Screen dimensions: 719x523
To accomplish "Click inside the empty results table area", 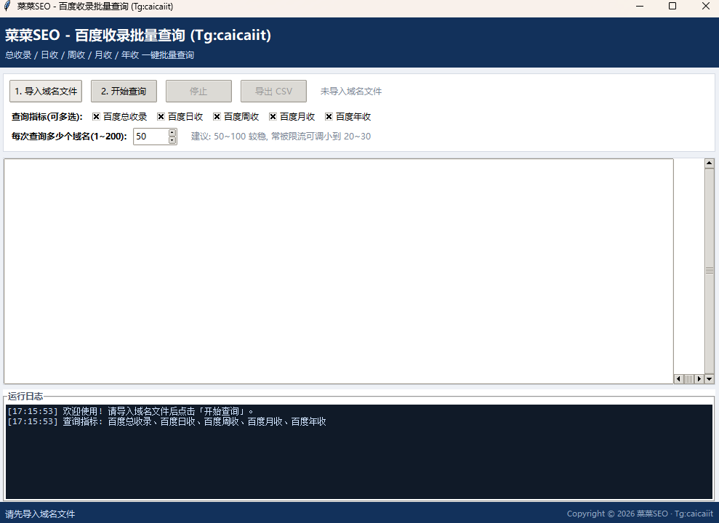I will [338, 271].
